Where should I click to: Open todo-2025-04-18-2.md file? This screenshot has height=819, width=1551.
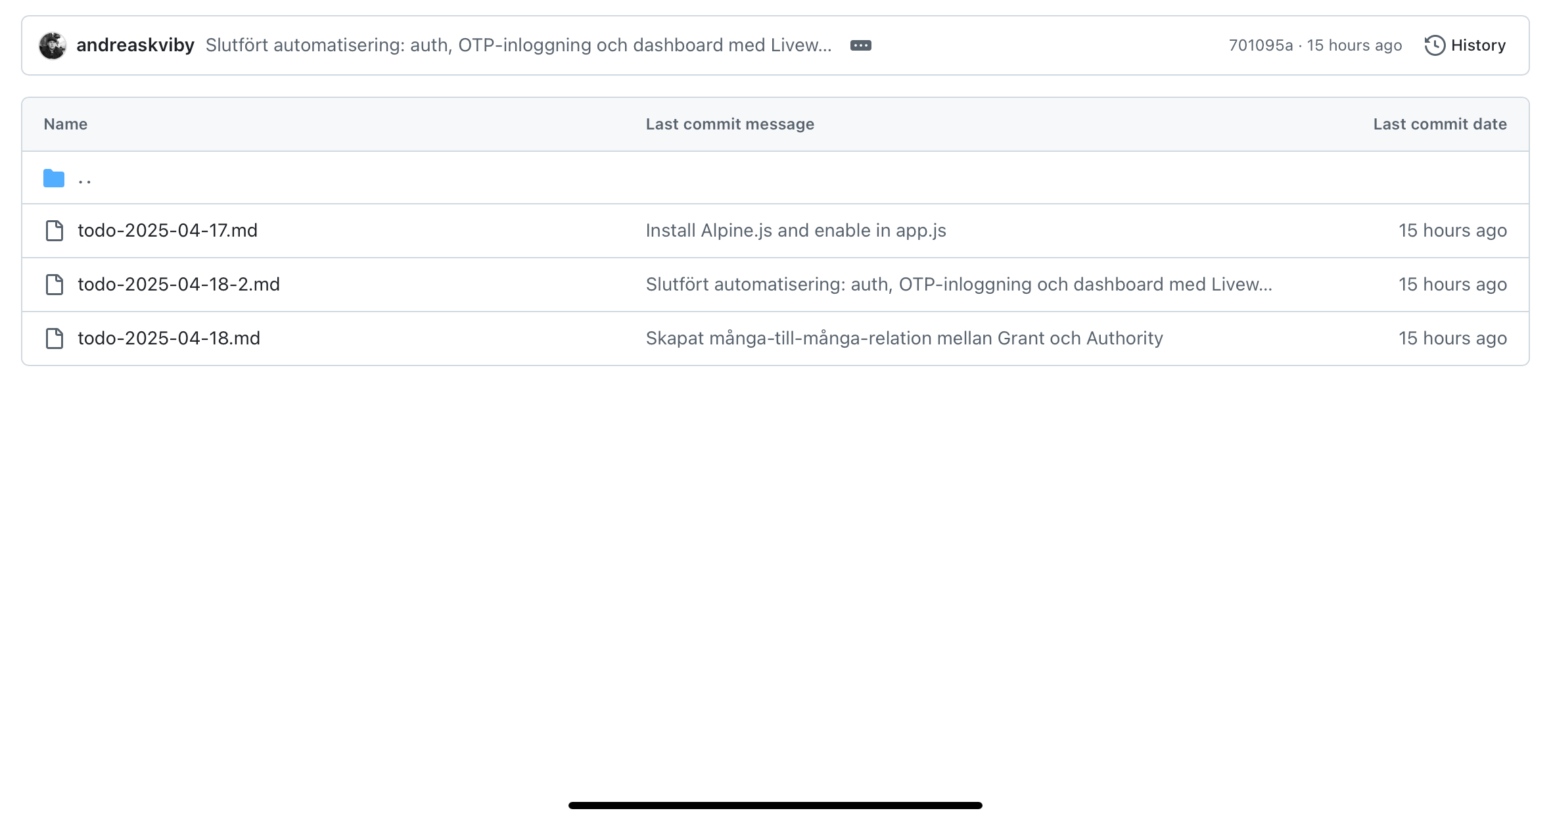tap(179, 285)
